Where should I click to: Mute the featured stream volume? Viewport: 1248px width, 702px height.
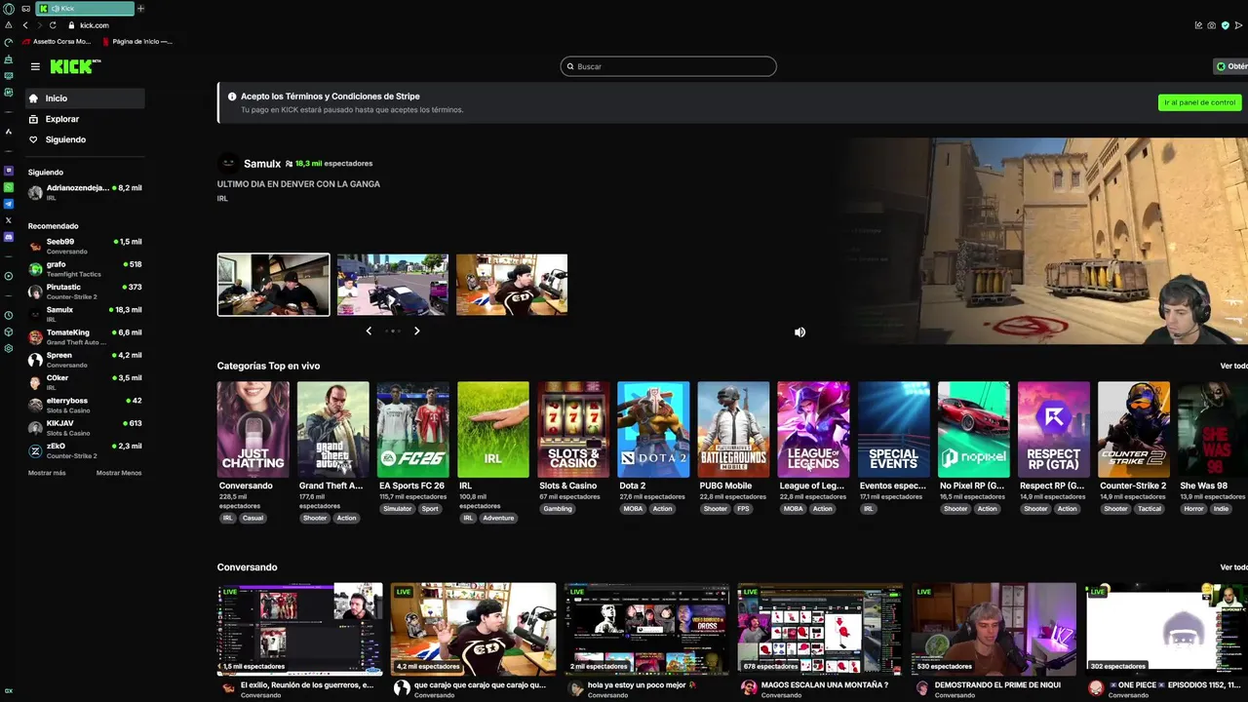point(799,332)
